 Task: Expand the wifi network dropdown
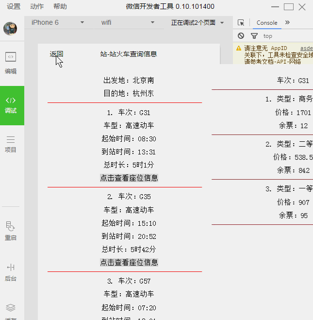click(x=128, y=22)
